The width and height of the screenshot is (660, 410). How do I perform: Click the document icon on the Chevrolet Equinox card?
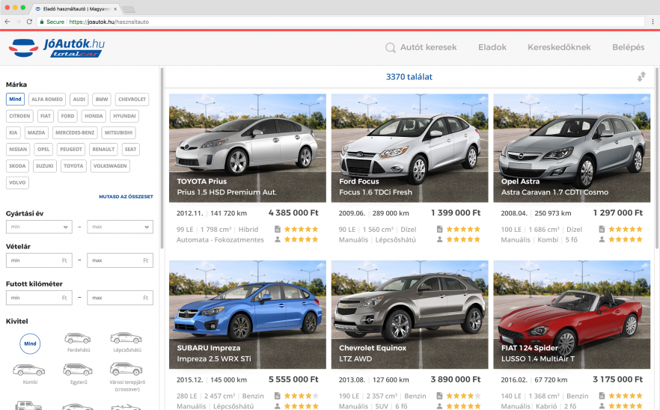(x=439, y=396)
